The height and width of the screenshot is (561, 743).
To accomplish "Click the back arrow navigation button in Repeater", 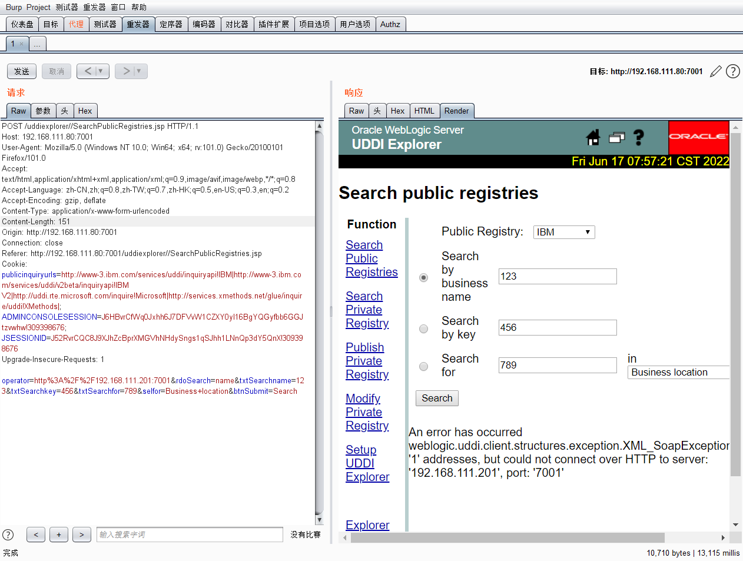I will coord(89,71).
